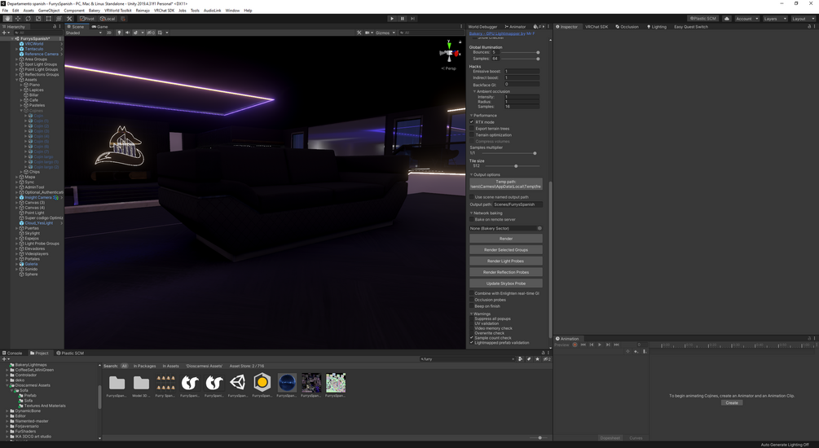
Task: Click the save search star icon in Project
Action: 537,358
